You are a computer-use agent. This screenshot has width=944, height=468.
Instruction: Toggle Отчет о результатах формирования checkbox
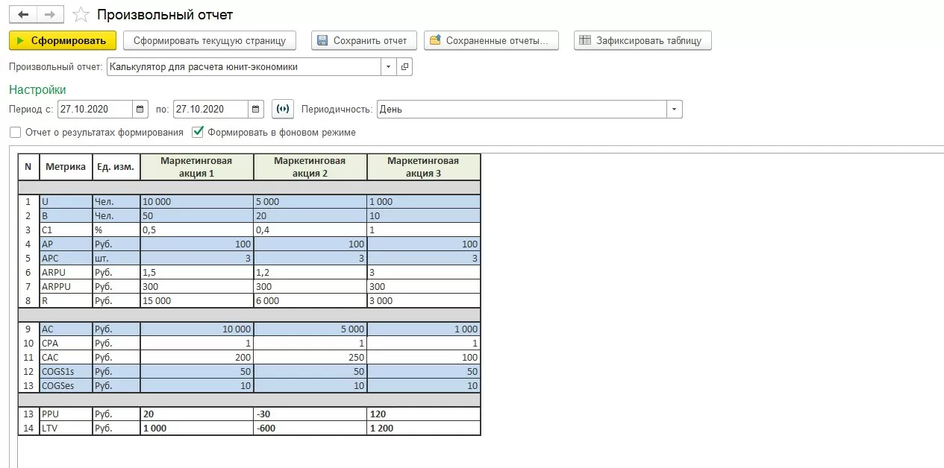[x=15, y=132]
